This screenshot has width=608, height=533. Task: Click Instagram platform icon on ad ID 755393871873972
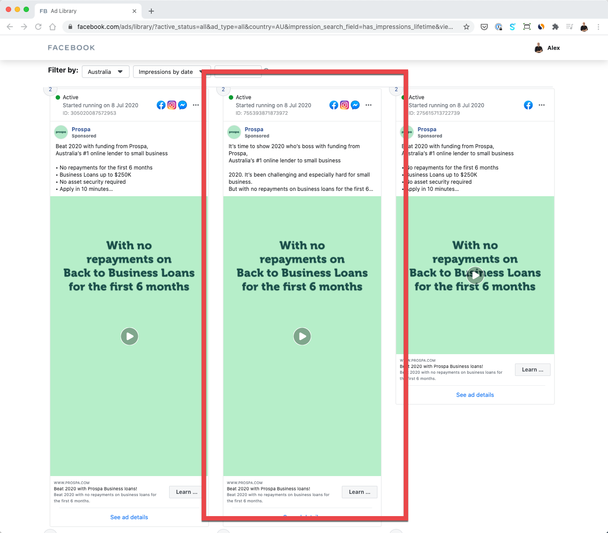click(345, 105)
